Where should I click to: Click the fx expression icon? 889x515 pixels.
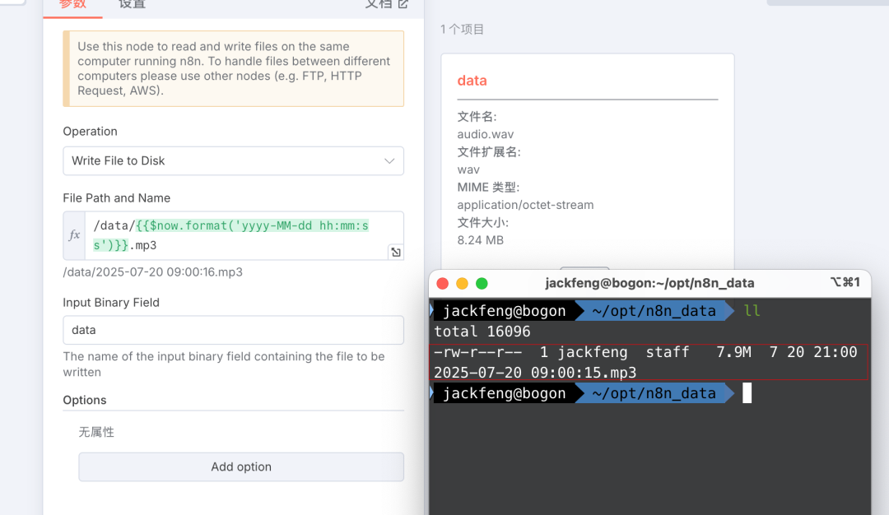coord(74,235)
